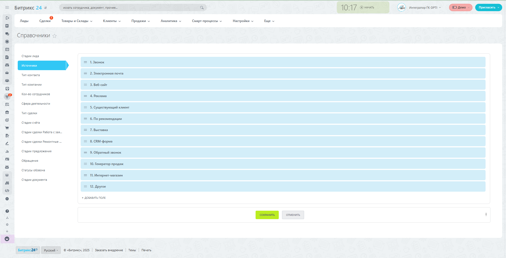Open the Интегратор ГК OPTI user dropdown
506x258 pixels.
pos(425,8)
